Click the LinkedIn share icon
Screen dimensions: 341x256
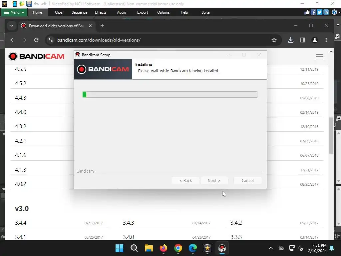point(326,12)
